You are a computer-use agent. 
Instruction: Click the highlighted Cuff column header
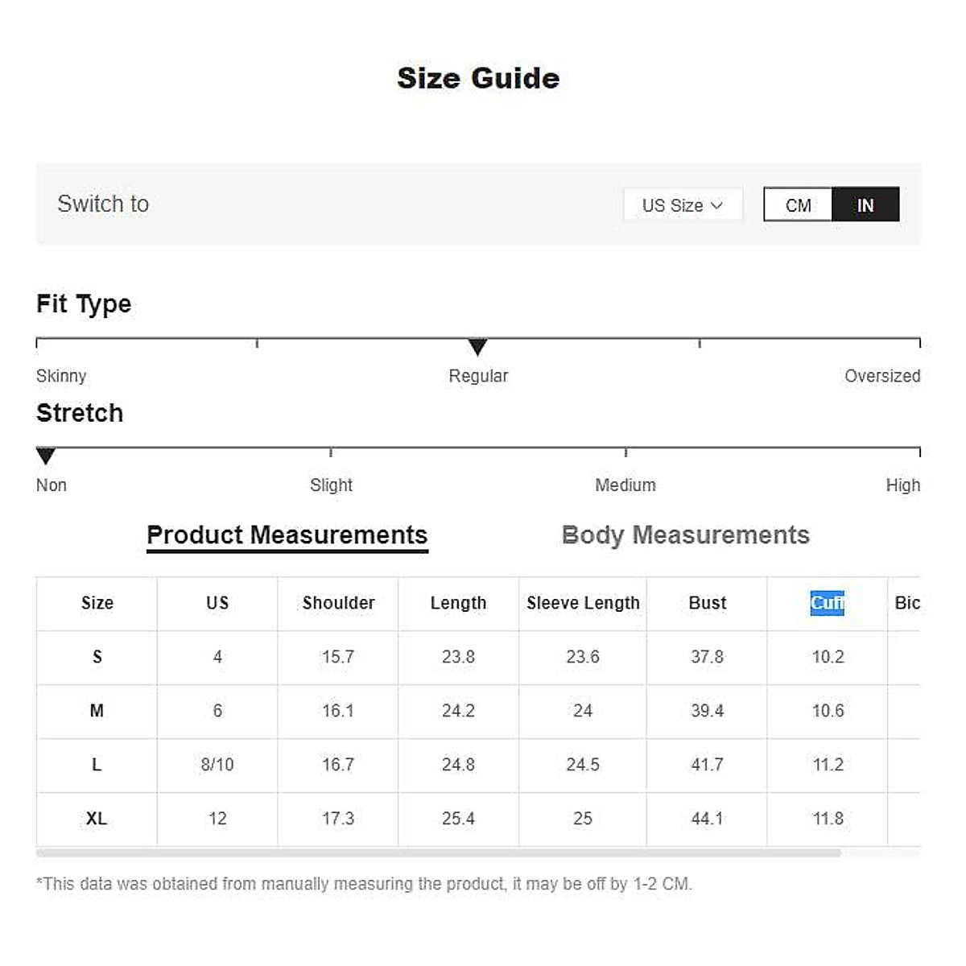tap(827, 603)
